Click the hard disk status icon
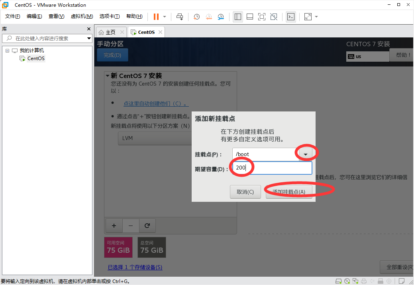The image size is (414, 285). click(x=338, y=281)
